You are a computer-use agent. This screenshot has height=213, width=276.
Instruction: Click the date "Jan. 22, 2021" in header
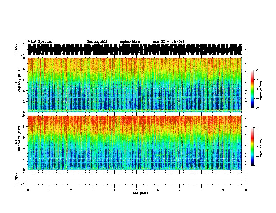(x=97, y=42)
